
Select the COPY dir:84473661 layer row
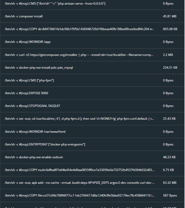tap(79, 29)
